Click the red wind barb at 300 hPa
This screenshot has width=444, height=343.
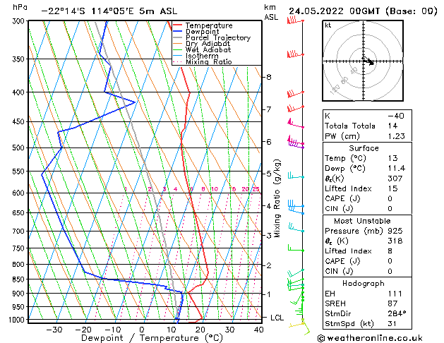pos(295,20)
